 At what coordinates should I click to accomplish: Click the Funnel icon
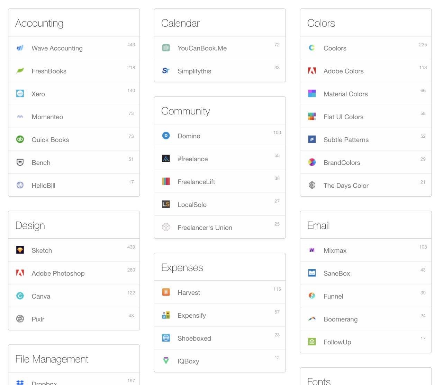point(312,296)
